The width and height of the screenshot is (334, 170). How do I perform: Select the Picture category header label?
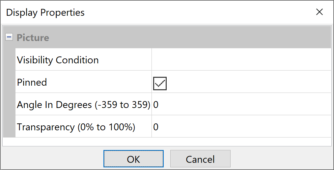click(33, 38)
